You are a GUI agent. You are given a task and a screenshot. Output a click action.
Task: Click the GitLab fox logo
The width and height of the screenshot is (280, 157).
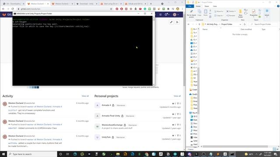4,14
